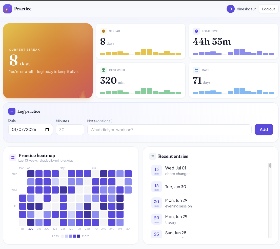Screen dimensions: 280x249
Task: Click the list icon beside Recent entries
Action: [x=153, y=156]
